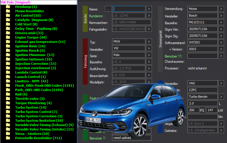Image resolution: width=227 pixels, height=143 pixels.
Task: Open the Drivers wish (33) folder icon
Action: click(8, 33)
